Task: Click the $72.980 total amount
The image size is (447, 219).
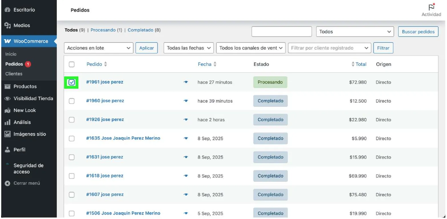Action: click(x=358, y=82)
